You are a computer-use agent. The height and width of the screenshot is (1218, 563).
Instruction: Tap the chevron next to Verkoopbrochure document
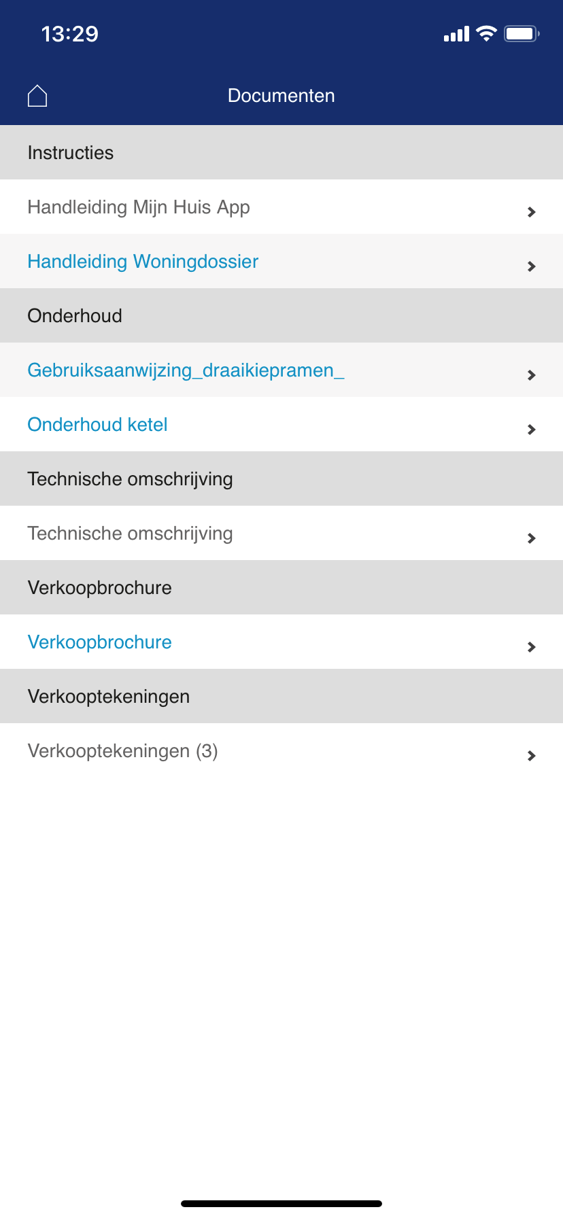tap(531, 646)
